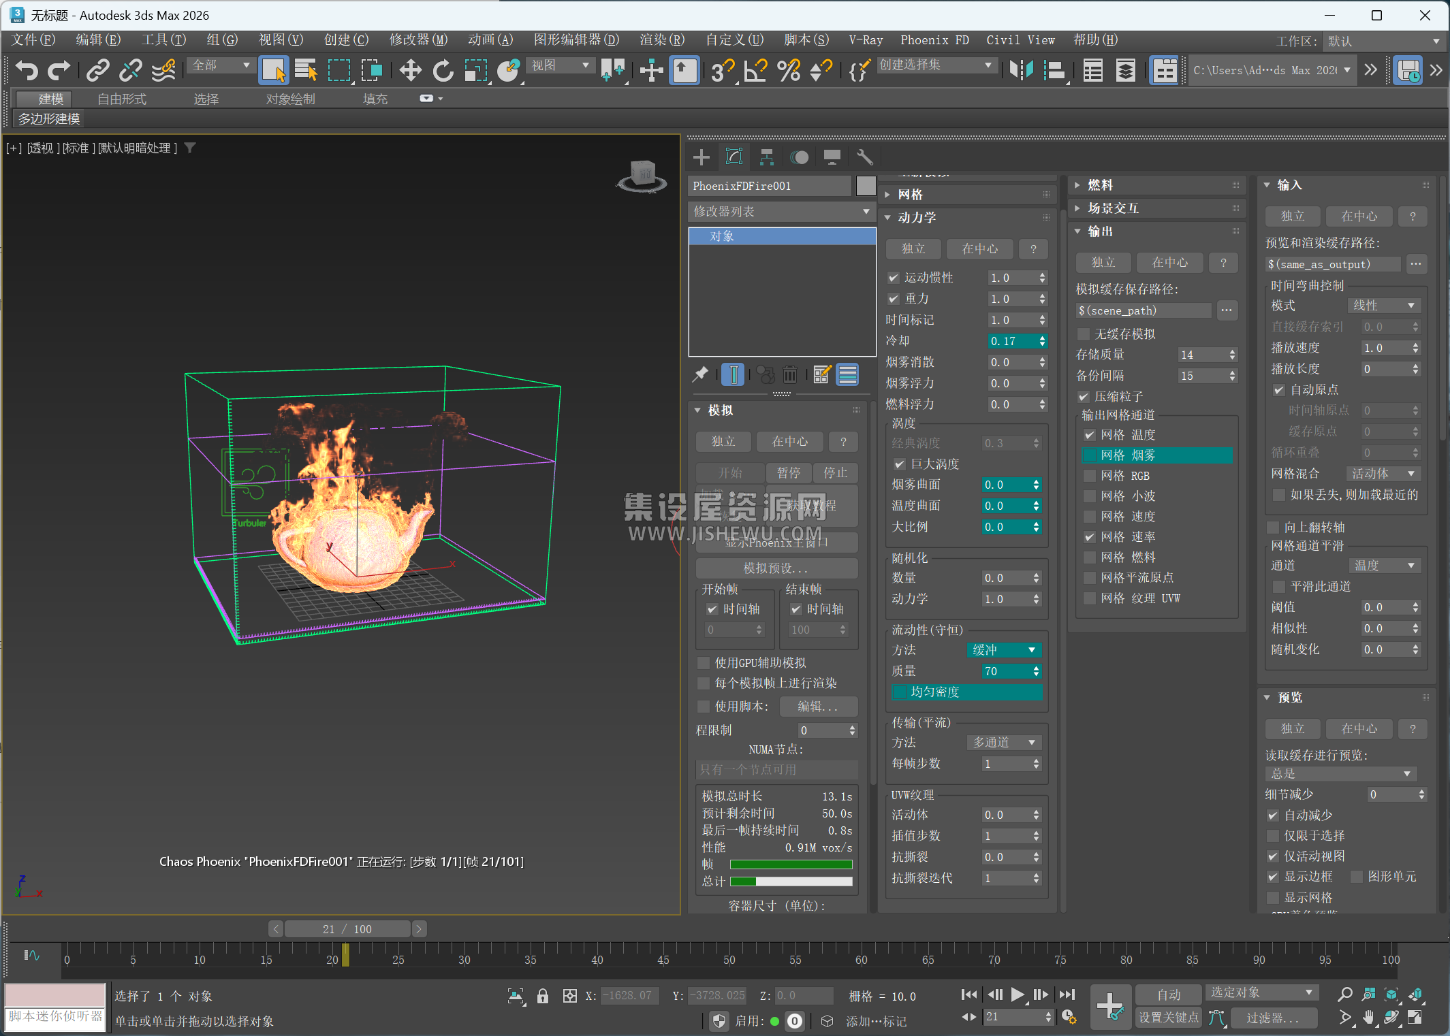Click the Play Animation button
This screenshot has width=1450, height=1036.
tap(1018, 994)
